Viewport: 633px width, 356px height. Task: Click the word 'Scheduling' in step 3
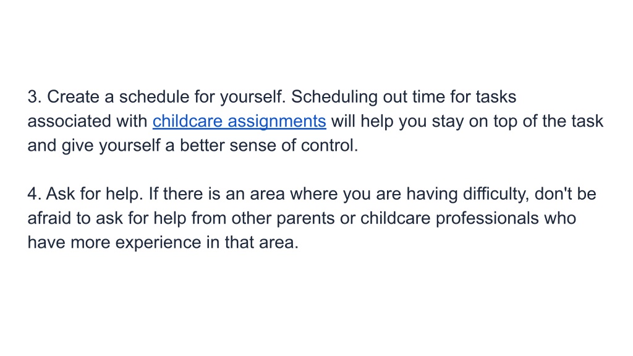coord(334,97)
